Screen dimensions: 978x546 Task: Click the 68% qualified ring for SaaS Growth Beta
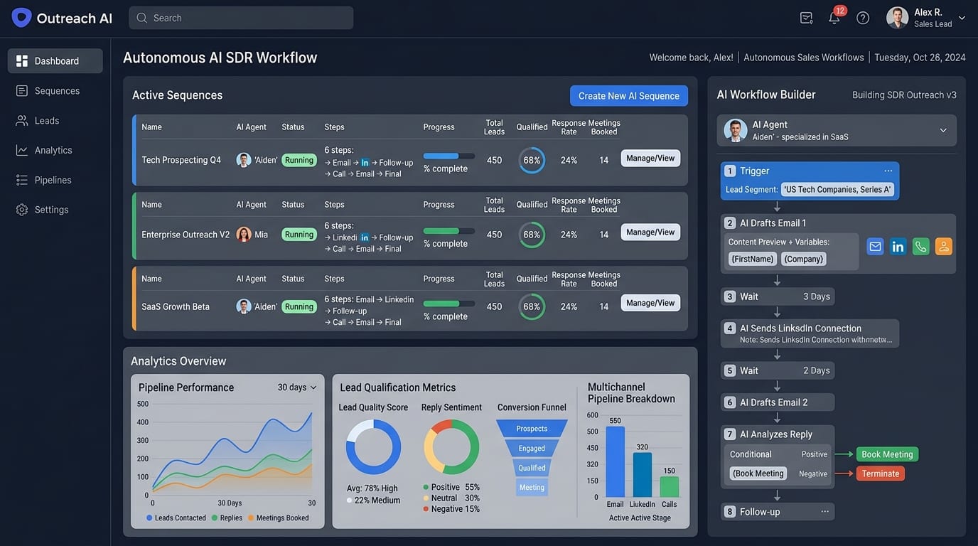(532, 307)
